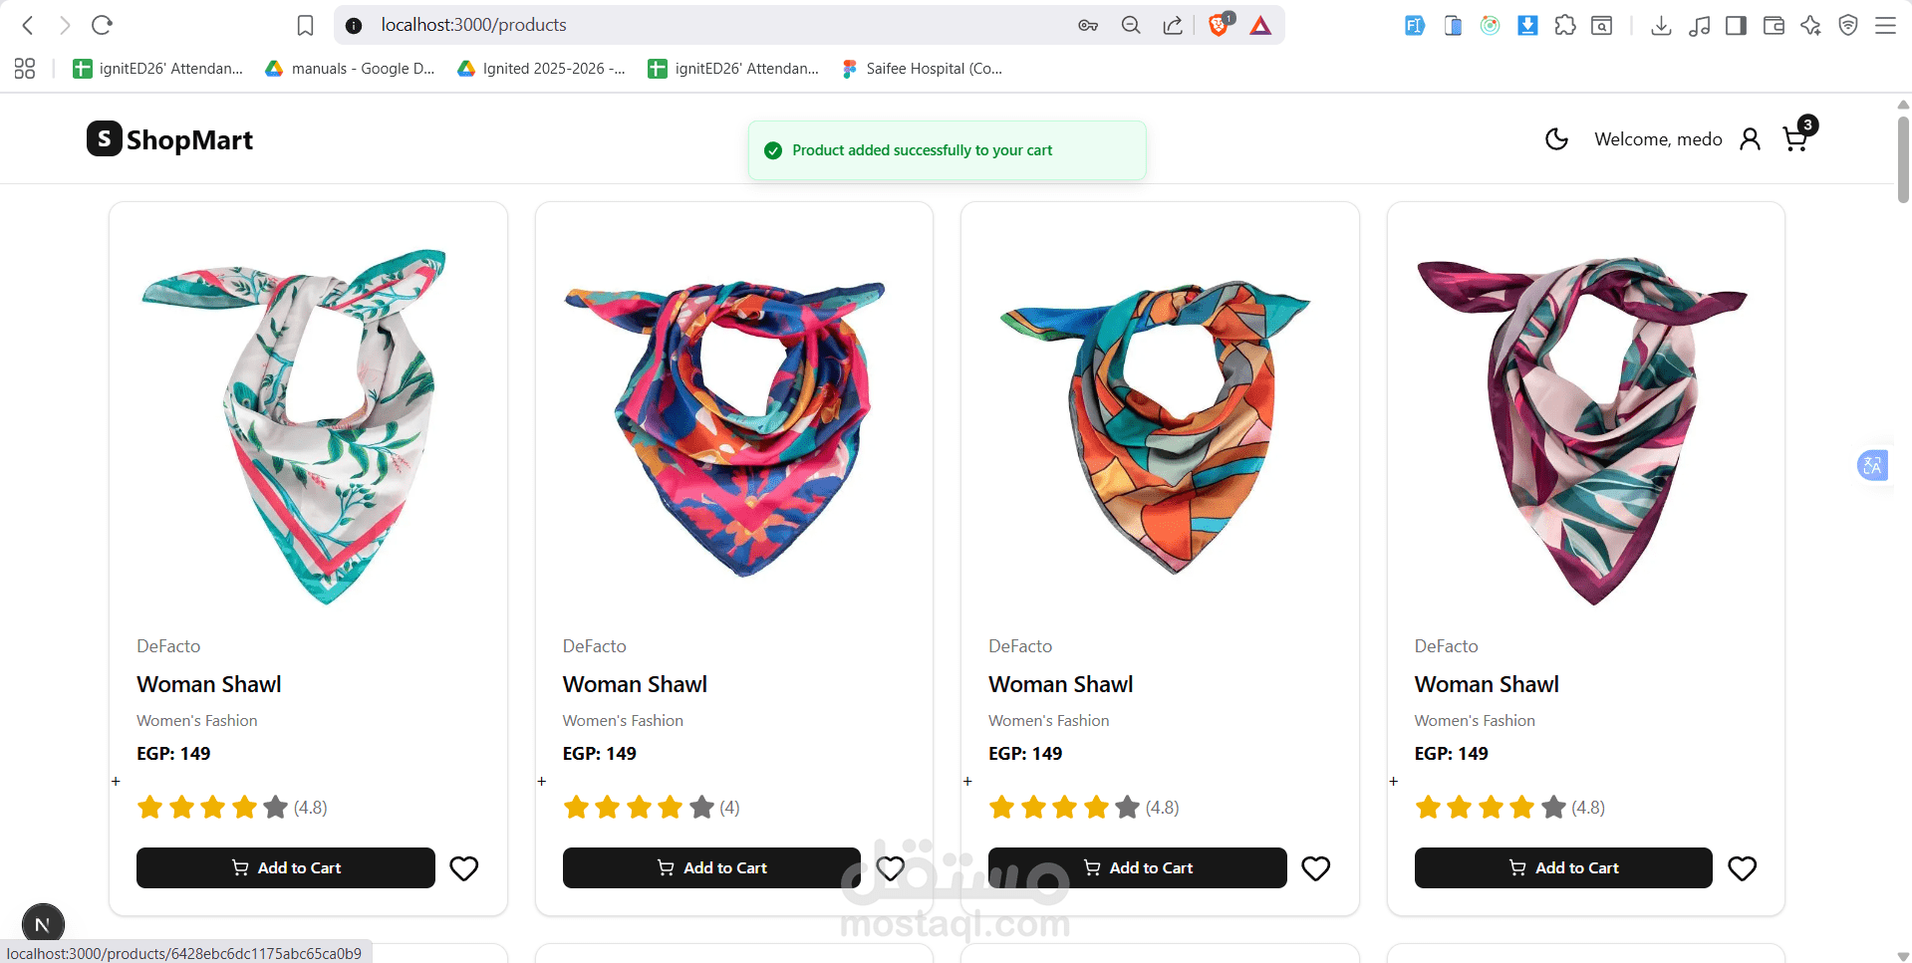Open the ShopMart shopping cart

(x=1795, y=138)
